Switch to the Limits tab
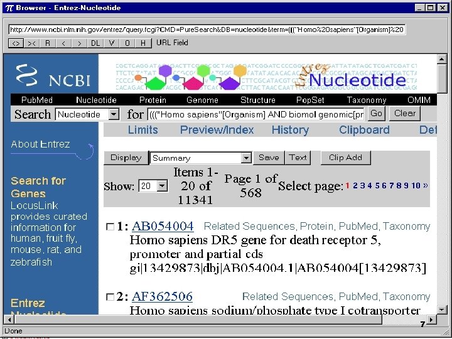This screenshot has height=339, width=452. coord(143,130)
